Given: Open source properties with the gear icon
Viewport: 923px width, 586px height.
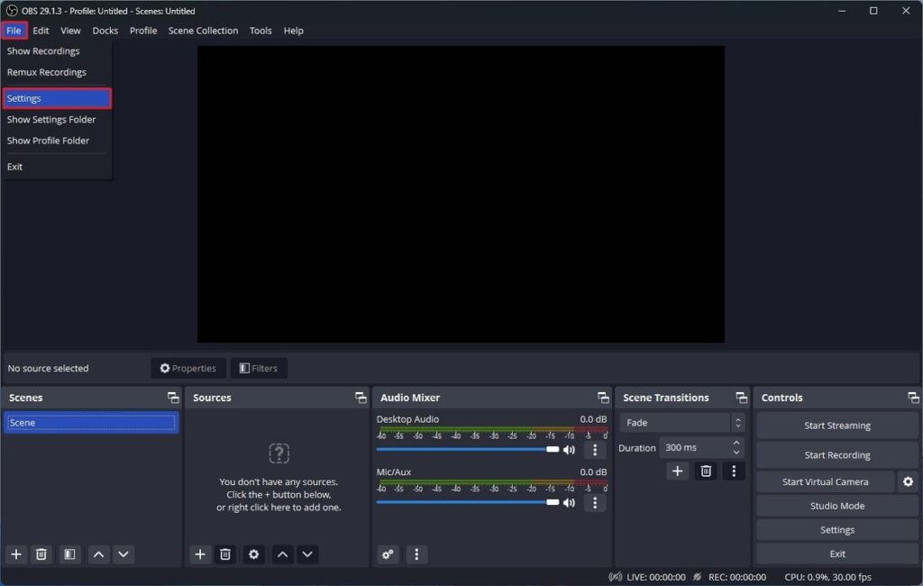Looking at the screenshot, I should click(x=253, y=554).
